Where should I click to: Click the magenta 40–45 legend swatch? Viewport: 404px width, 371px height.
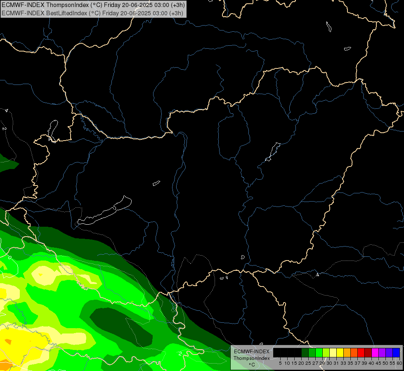[375, 352]
